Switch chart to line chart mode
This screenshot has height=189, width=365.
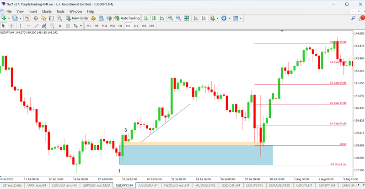(162, 18)
